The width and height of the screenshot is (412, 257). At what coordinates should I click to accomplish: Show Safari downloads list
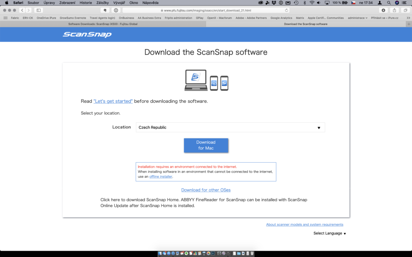pyautogui.click(x=383, y=10)
